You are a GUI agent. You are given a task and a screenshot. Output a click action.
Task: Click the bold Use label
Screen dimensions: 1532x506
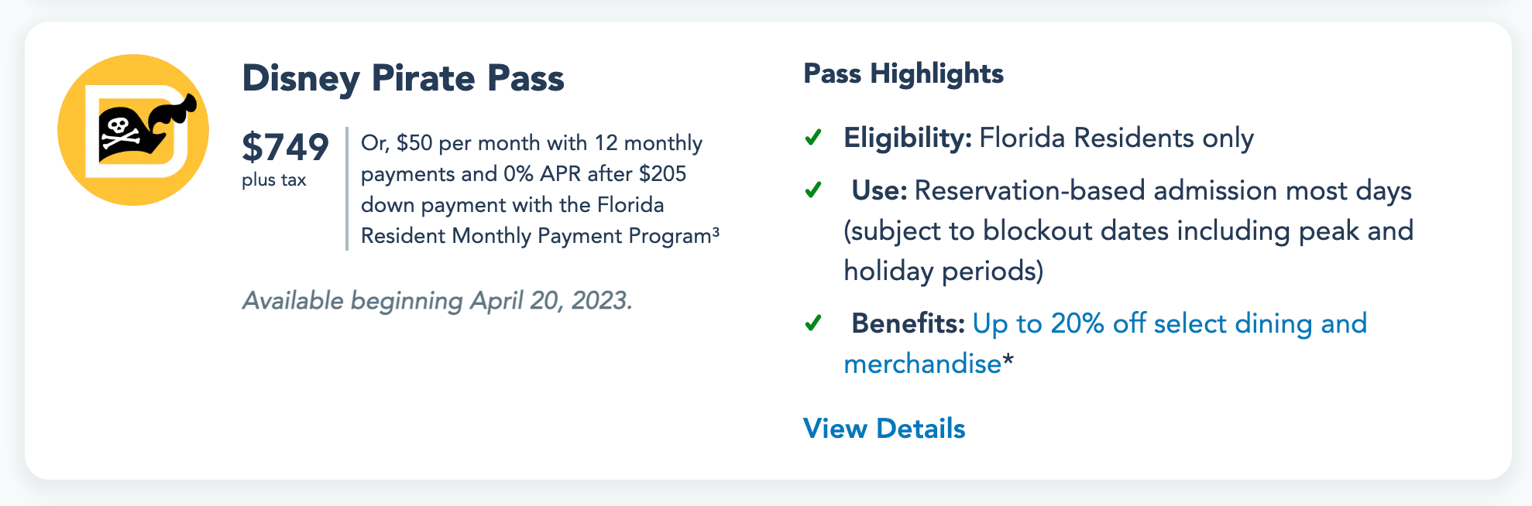pyautogui.click(x=879, y=190)
